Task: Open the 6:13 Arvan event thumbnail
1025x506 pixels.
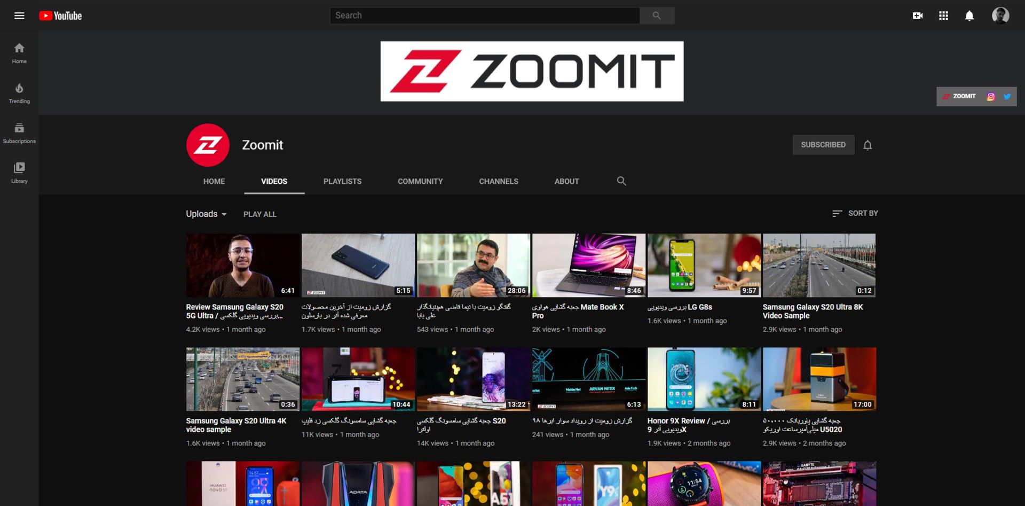Action: click(x=588, y=379)
